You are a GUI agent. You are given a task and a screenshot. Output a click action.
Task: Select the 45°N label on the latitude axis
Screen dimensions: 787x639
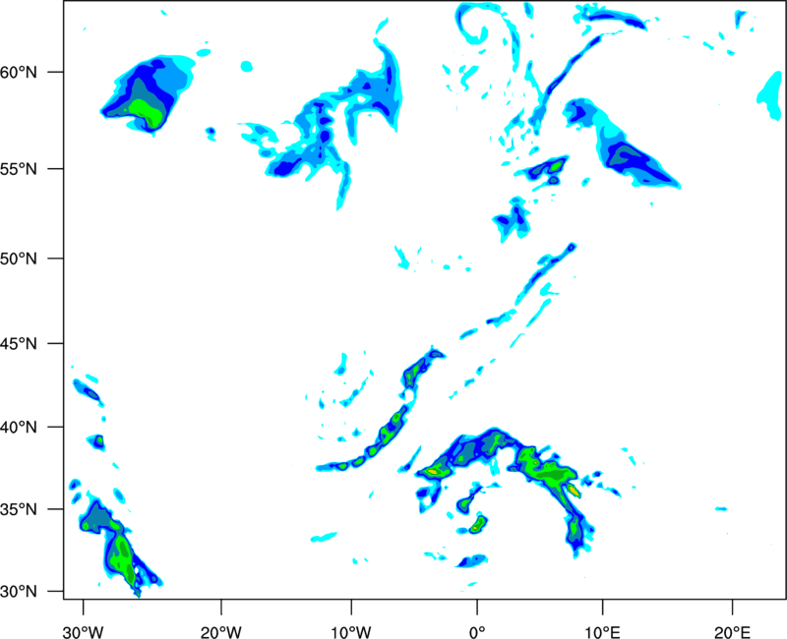pos(19,343)
